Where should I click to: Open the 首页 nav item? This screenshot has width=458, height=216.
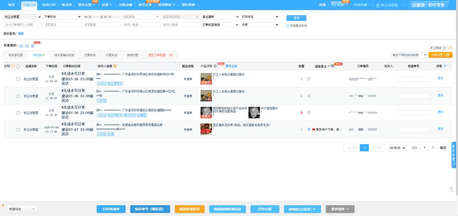(11, 5)
